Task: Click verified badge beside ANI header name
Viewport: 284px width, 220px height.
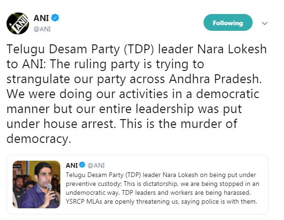Action: point(55,18)
